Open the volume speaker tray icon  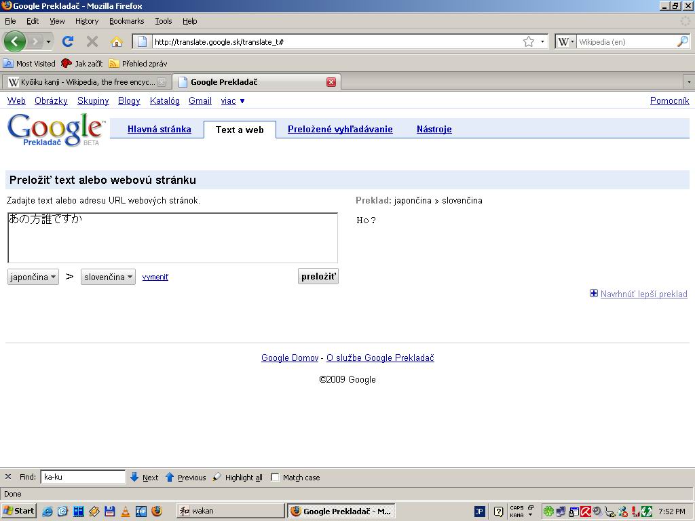(597, 512)
